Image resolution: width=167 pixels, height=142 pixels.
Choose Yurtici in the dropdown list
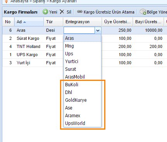(83, 62)
